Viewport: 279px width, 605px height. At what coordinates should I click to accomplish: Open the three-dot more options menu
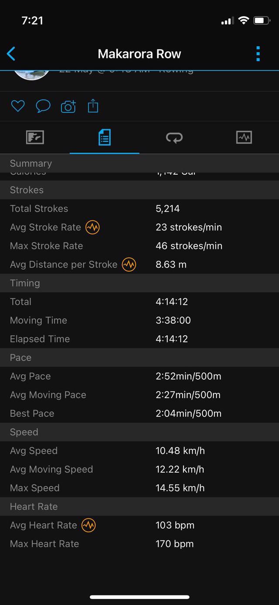[258, 54]
